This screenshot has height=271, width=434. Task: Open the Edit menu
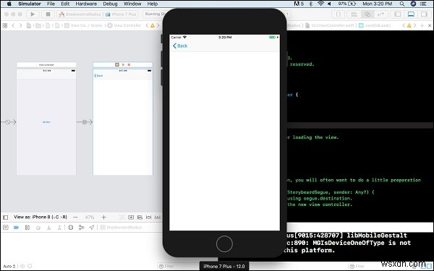(x=65, y=4)
